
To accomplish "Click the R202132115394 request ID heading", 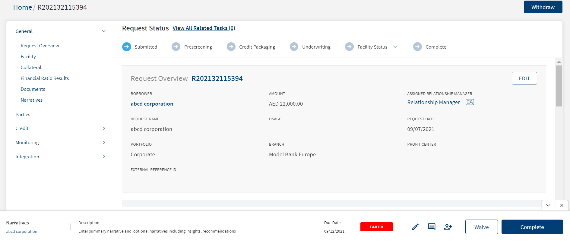I will (217, 78).
